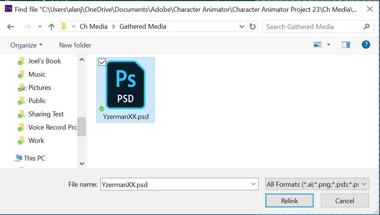Image resolution: width=380 pixels, height=215 pixels.
Task: Select Ch Media in the breadcrumb
Action: tap(93, 27)
